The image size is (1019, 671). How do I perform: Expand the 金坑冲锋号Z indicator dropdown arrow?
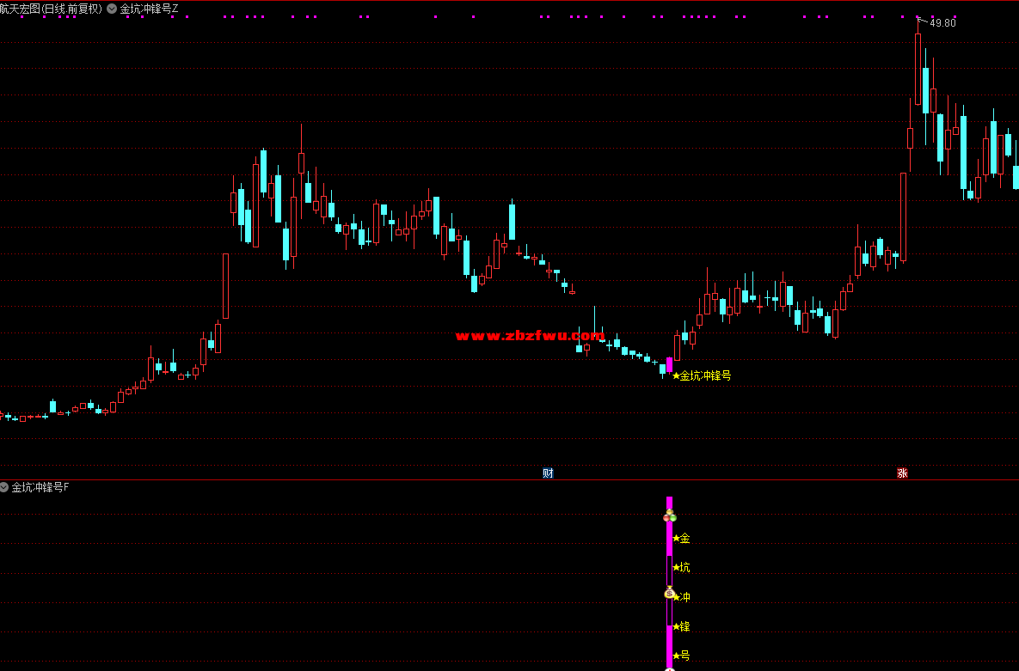point(112,9)
